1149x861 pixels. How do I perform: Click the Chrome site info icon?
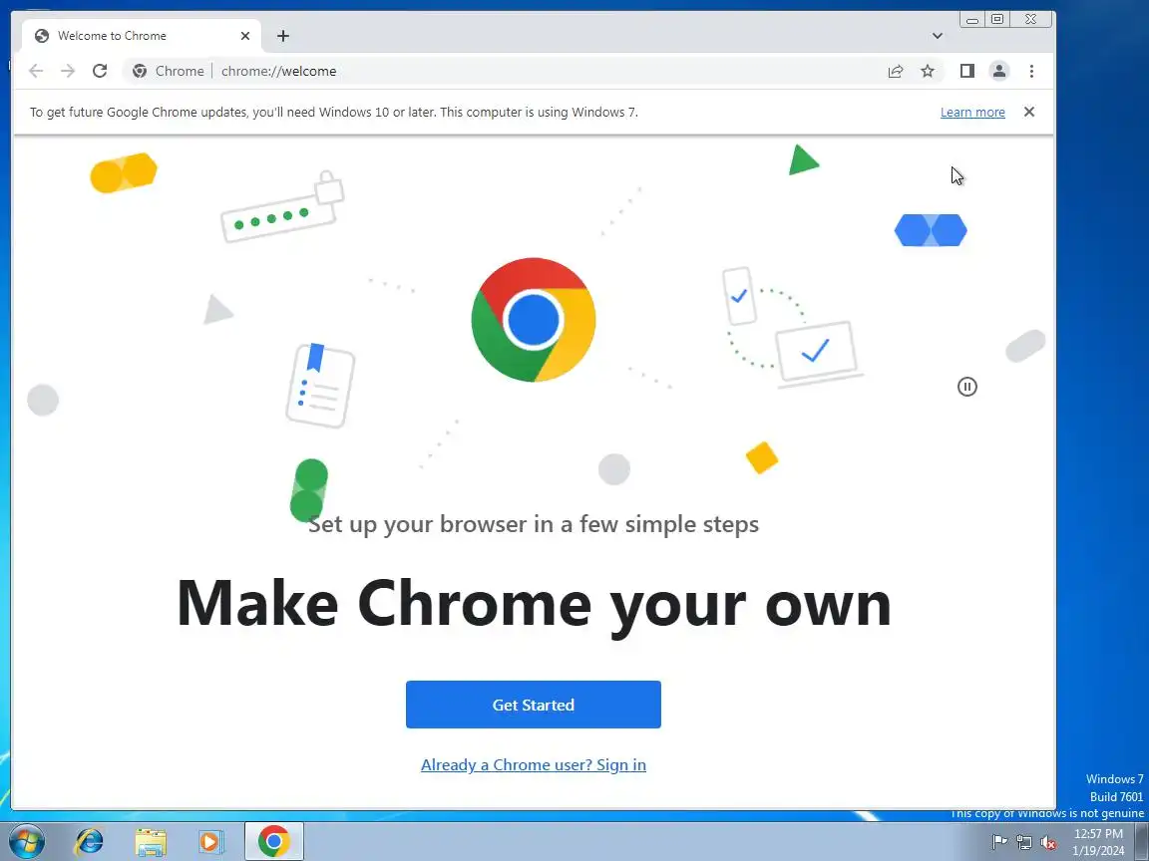[140, 71]
